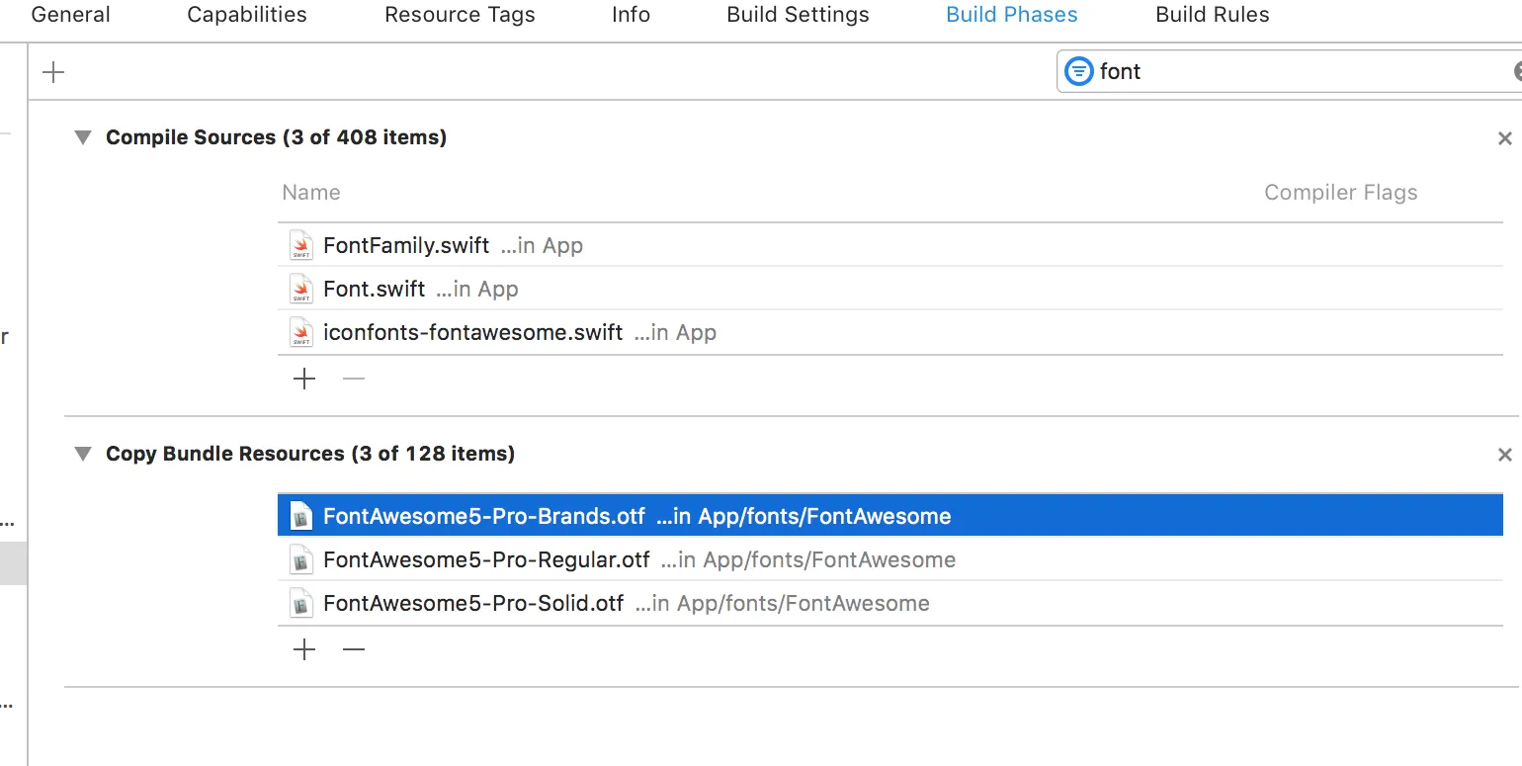Click the iconfonts-fontawesome.swift file icon
The width and height of the screenshot is (1522, 766).
point(301,332)
